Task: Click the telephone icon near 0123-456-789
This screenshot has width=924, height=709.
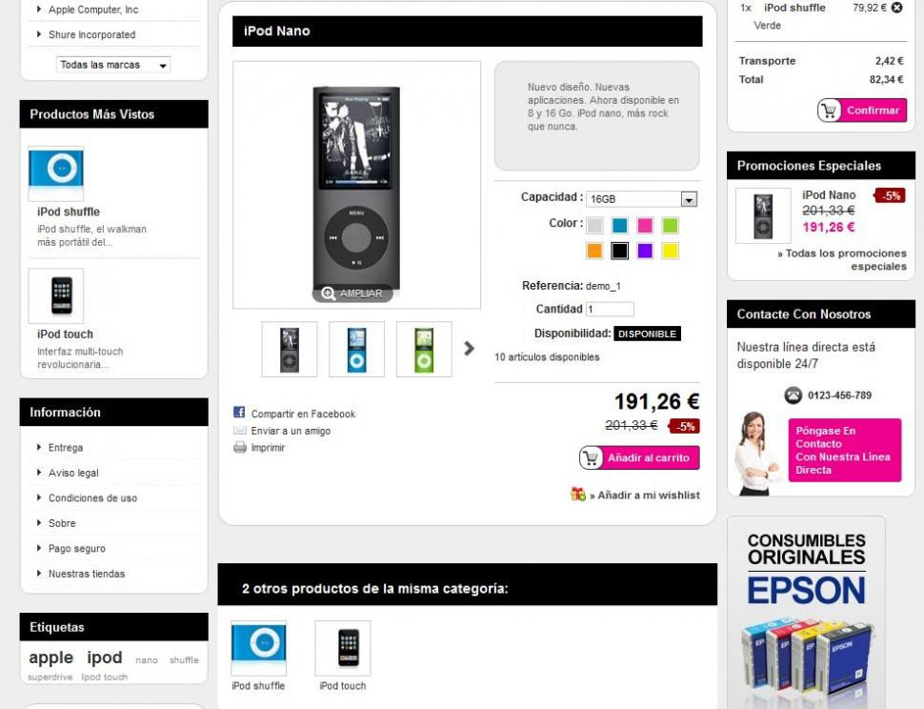Action: [x=793, y=395]
